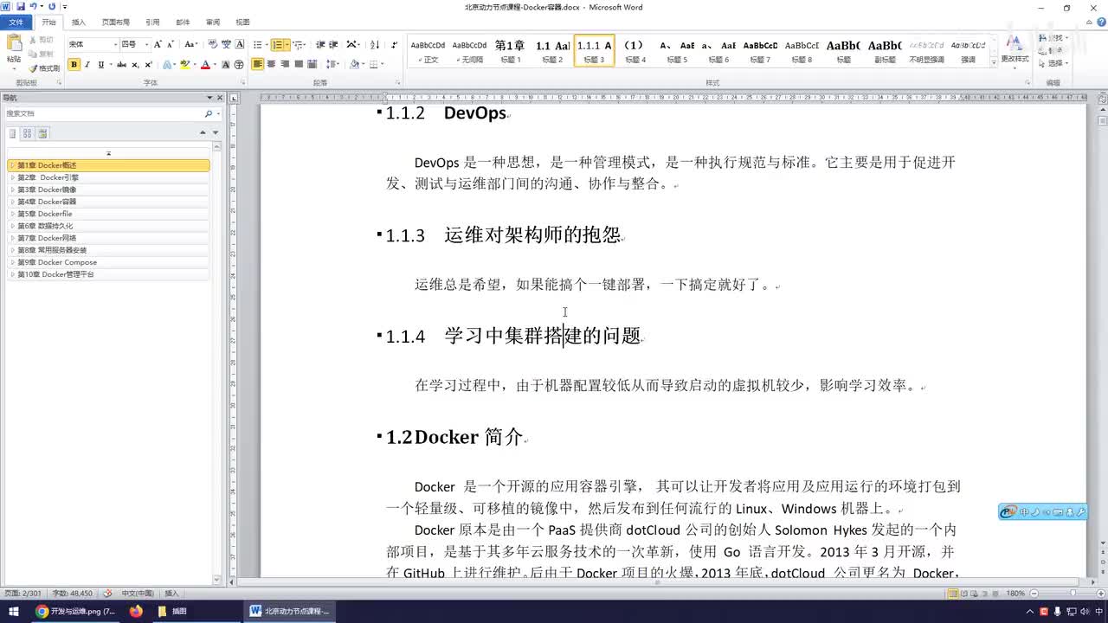
Task: Apply the red font color
Action: (204, 64)
